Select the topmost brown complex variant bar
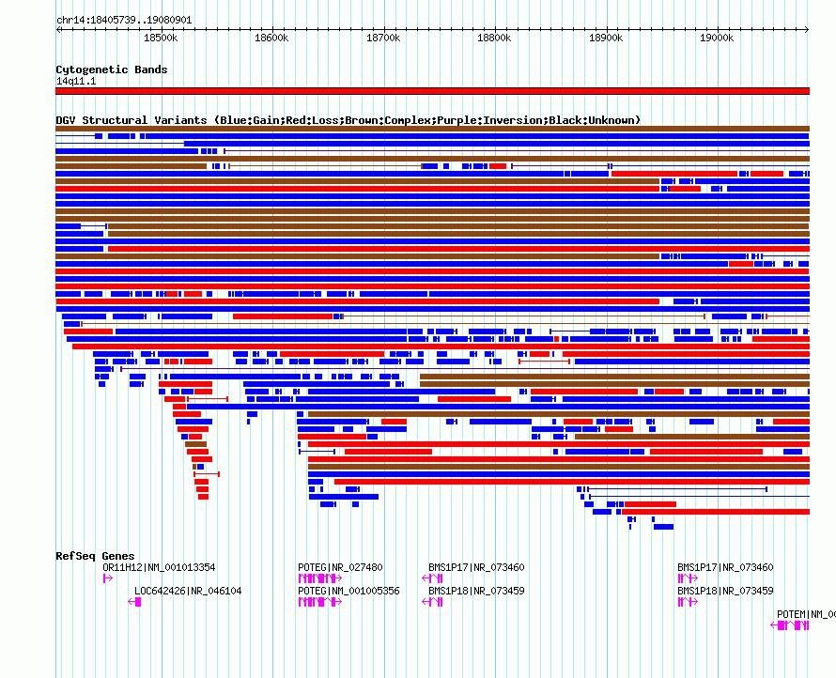 pyautogui.click(x=432, y=129)
